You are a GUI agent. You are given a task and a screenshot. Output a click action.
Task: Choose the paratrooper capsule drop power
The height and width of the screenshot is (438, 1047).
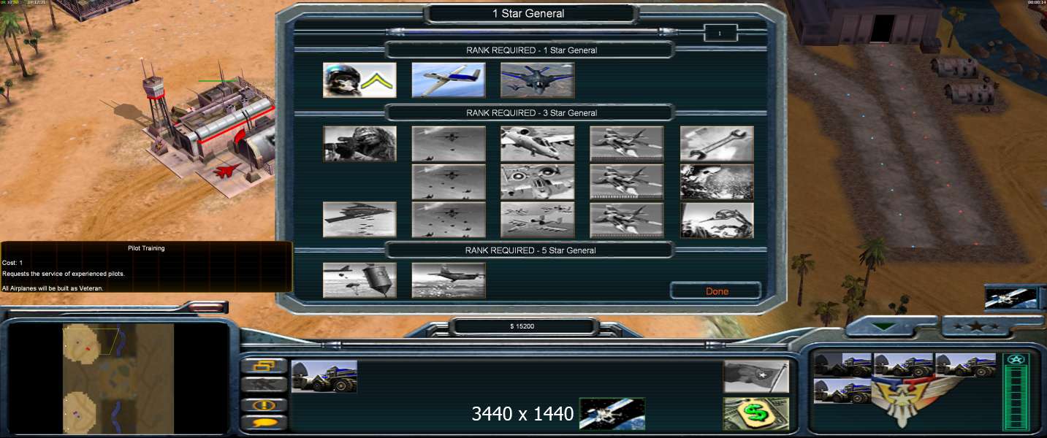click(359, 280)
